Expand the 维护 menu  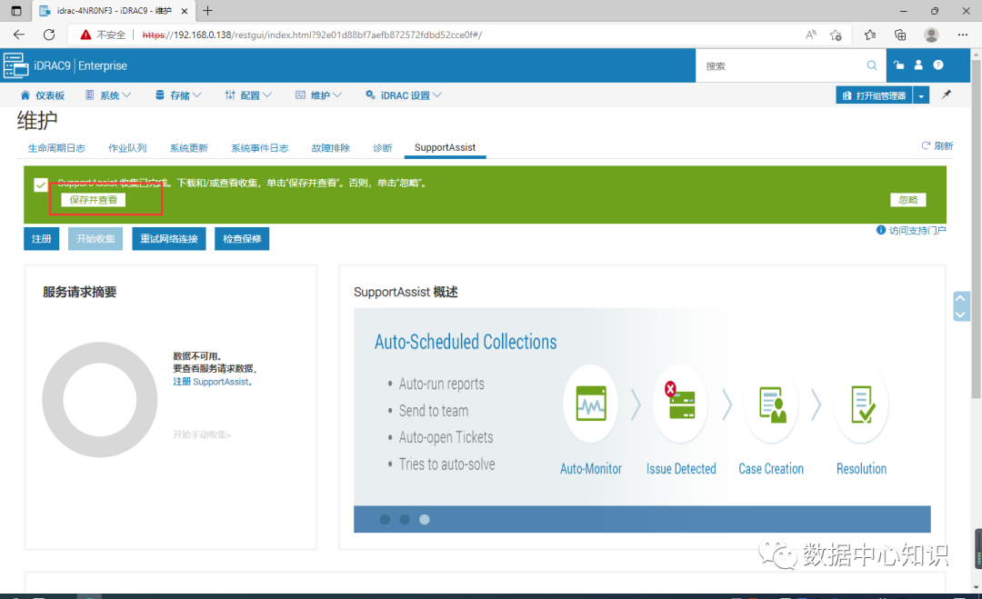click(x=319, y=95)
